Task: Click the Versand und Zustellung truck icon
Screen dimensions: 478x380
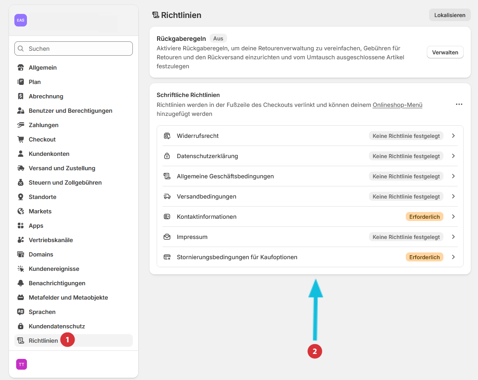Action: 20,168
